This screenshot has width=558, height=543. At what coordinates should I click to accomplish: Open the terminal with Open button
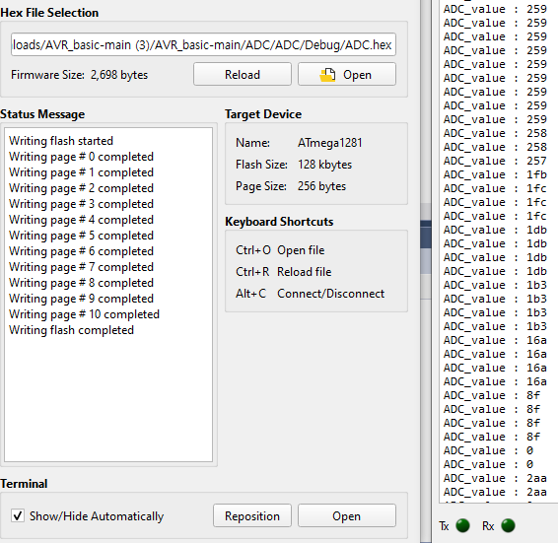(347, 515)
